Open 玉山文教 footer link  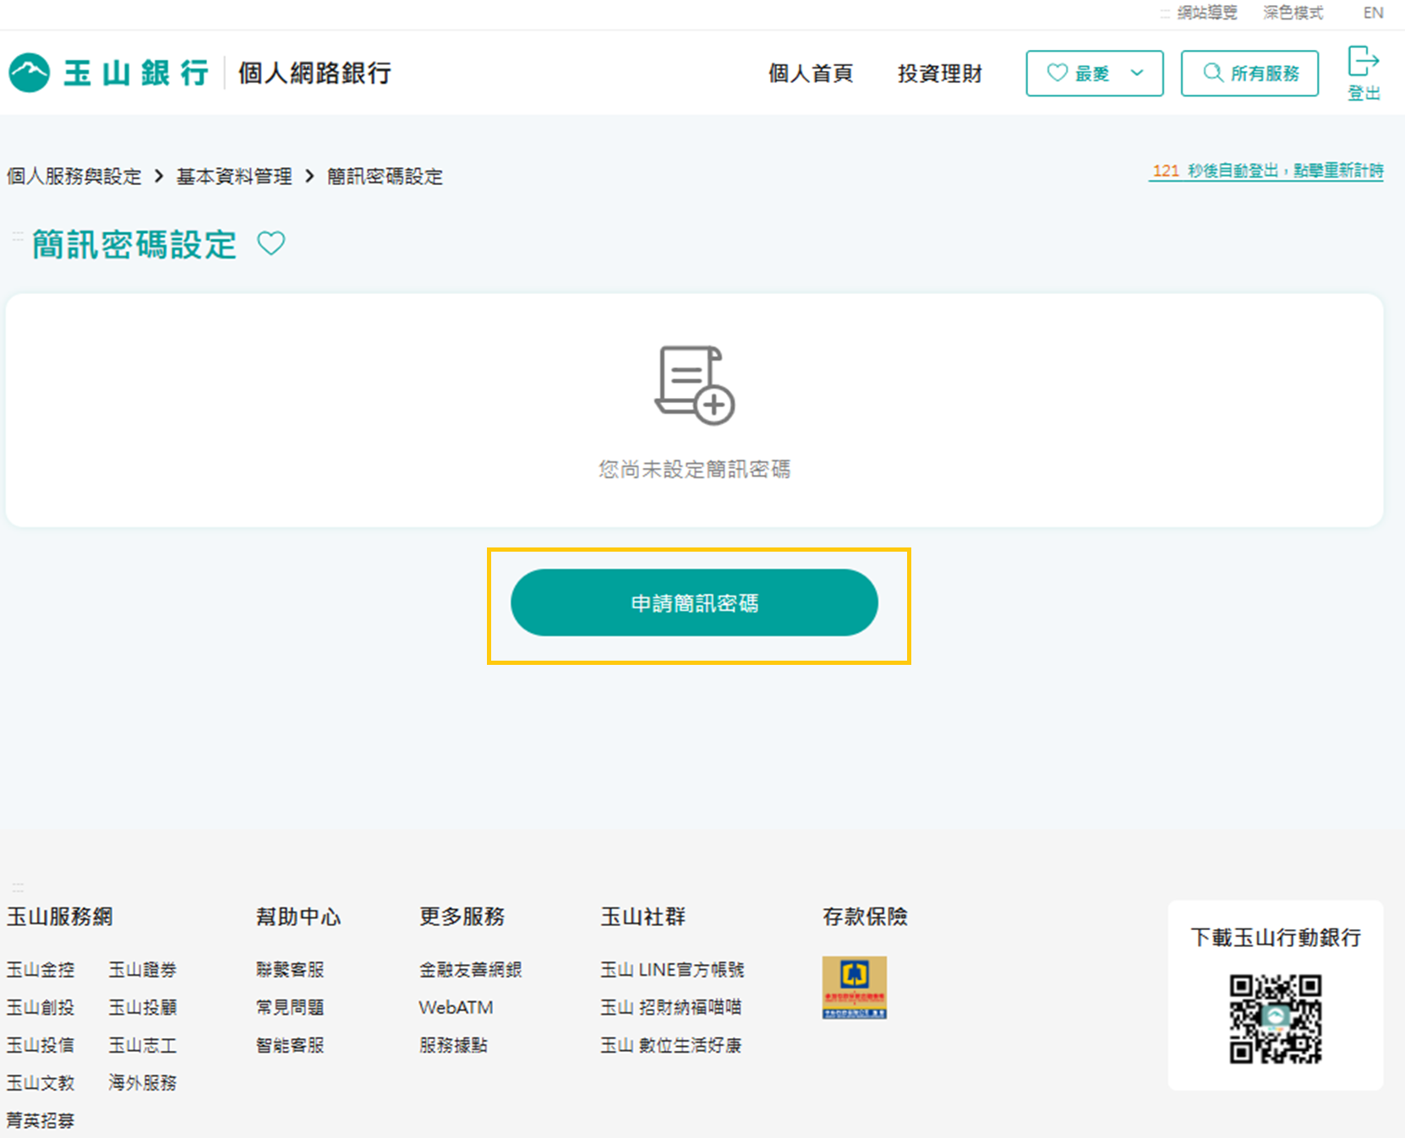[x=41, y=1082]
